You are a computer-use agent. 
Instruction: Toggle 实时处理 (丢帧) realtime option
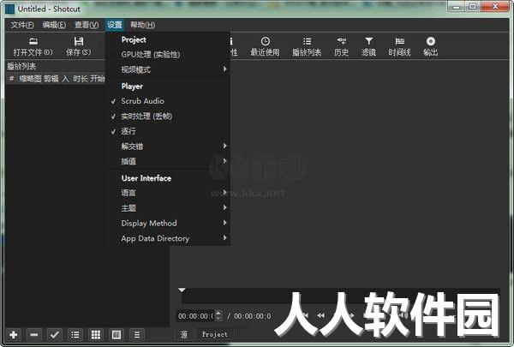click(169, 117)
